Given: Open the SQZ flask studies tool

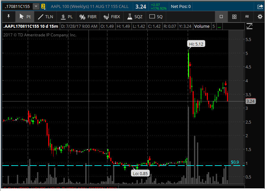Looking at the screenshot, I should point(135,17).
